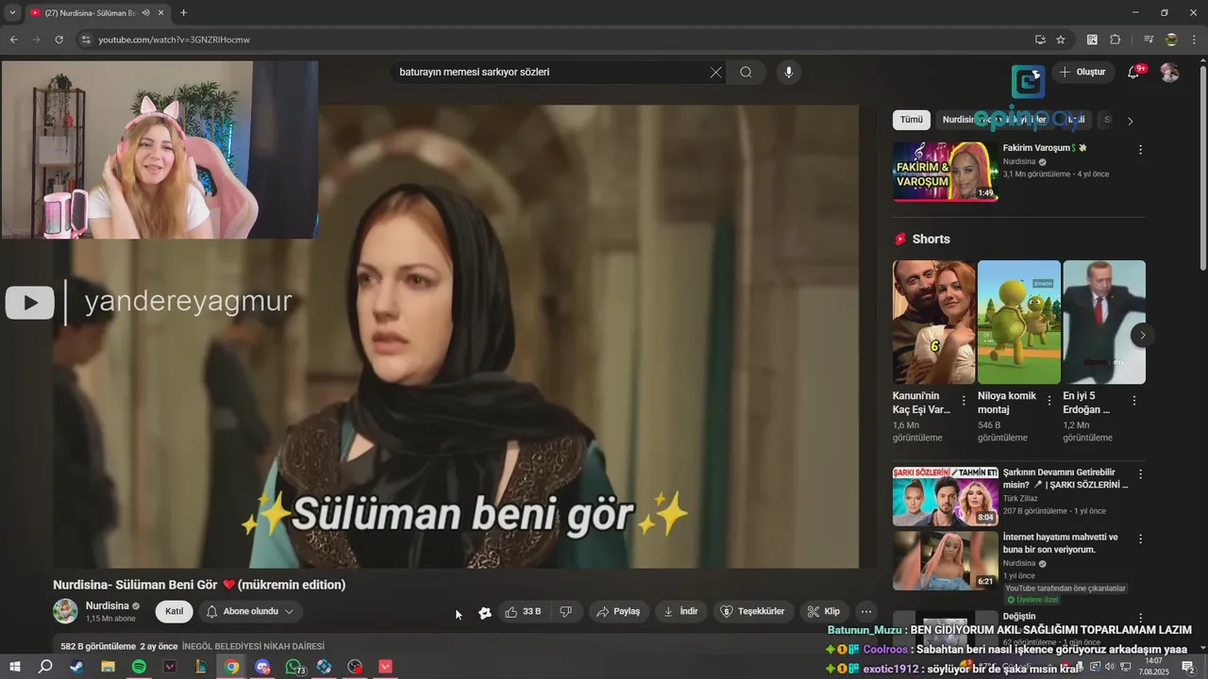Like the video with thumbs up
The width and height of the screenshot is (1208, 679).
pyautogui.click(x=524, y=611)
